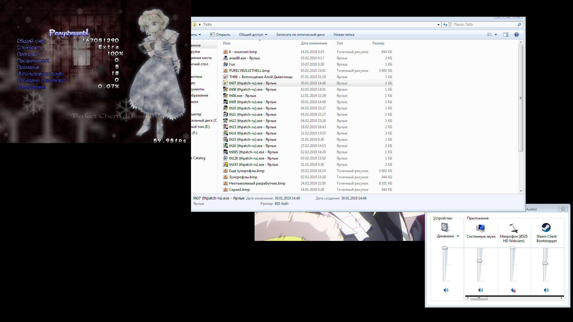Mute the System sounds application
573x322 pixels.
(x=480, y=290)
